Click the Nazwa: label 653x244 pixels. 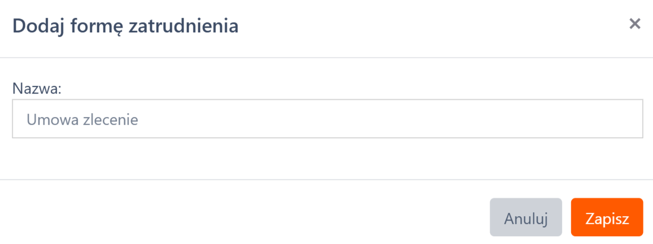click(x=36, y=89)
